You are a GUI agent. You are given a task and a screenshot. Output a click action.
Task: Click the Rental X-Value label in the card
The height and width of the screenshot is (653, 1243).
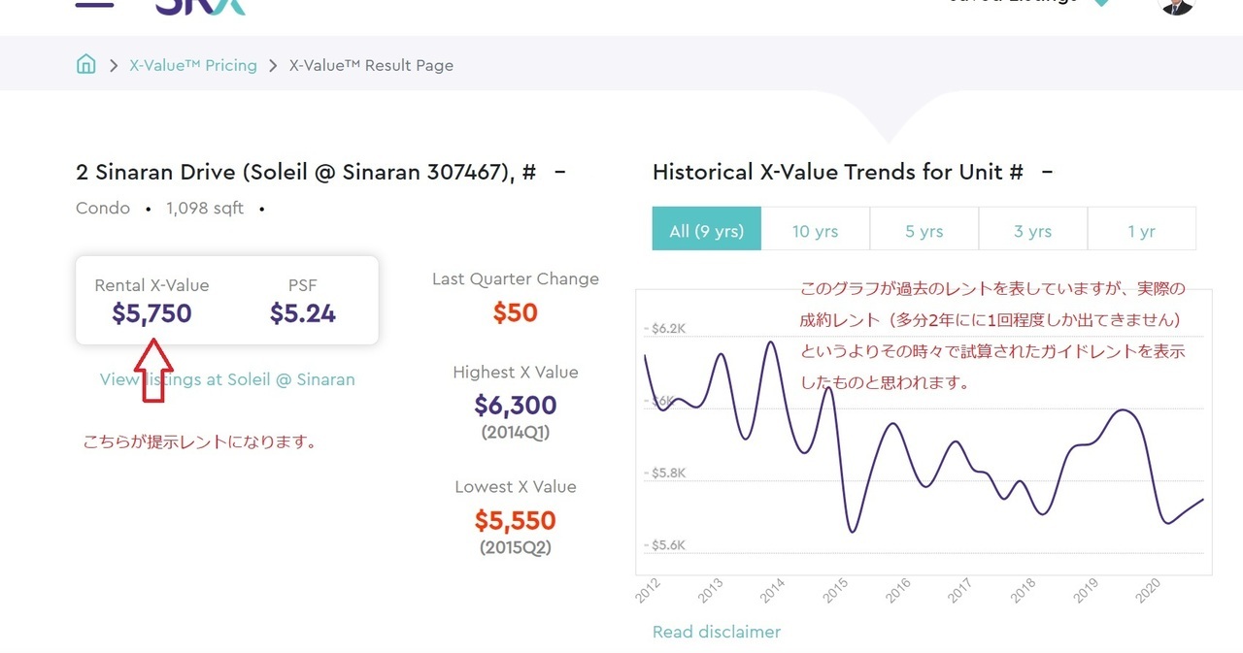[x=151, y=285]
